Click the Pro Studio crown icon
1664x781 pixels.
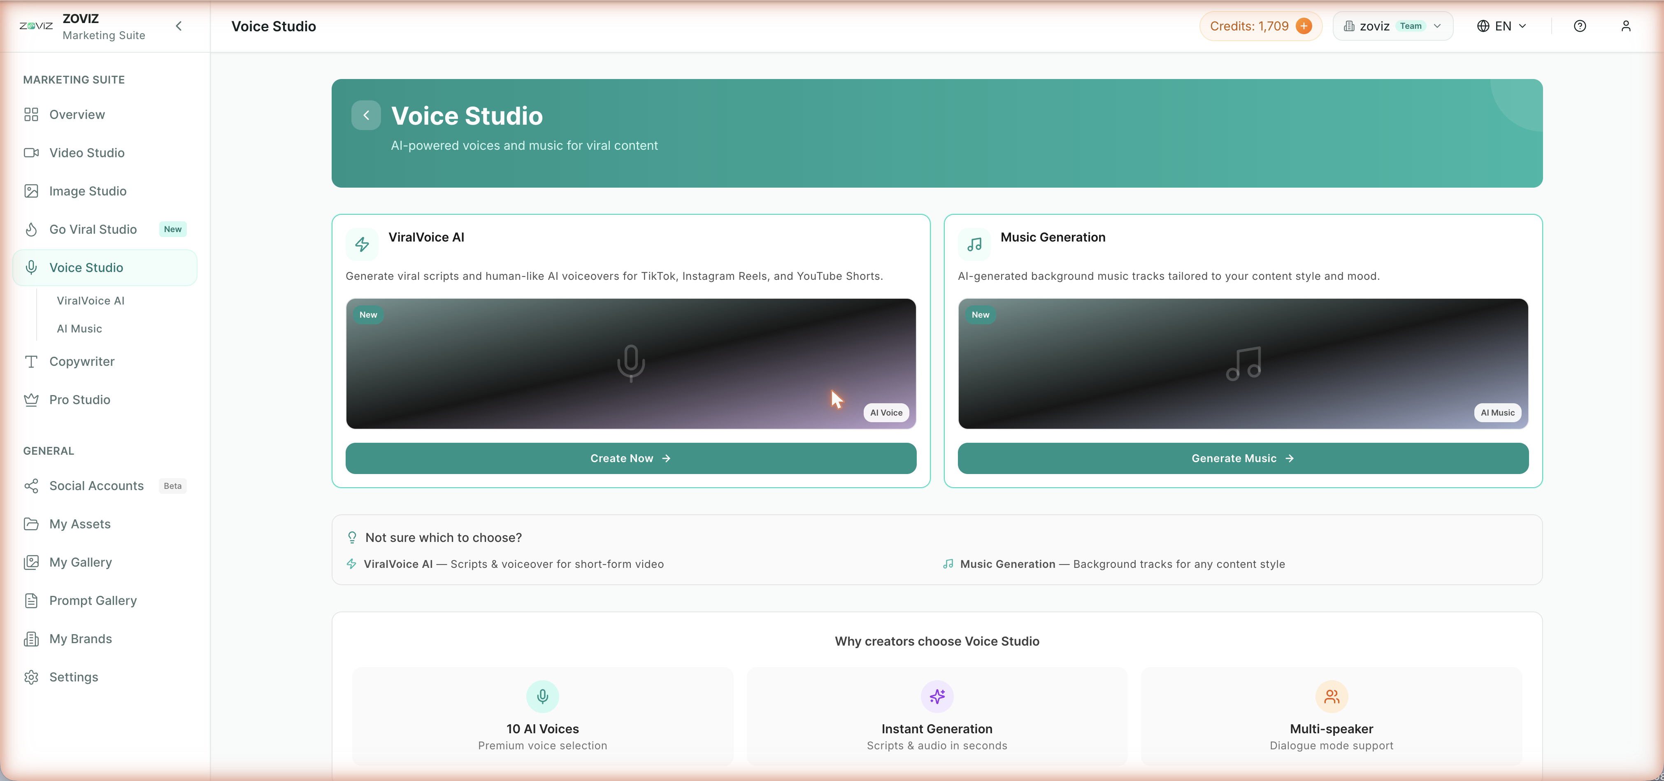31,400
